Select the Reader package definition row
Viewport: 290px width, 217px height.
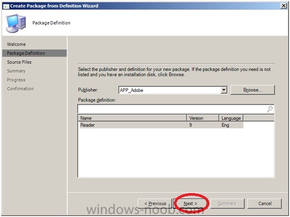pos(161,125)
